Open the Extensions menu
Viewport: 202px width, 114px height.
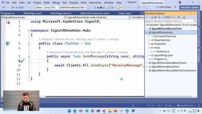click(x=95, y=3)
